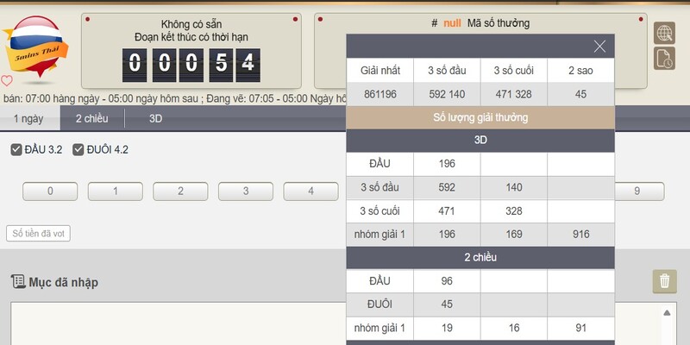Click the list icon beside Mục đã nhập
The height and width of the screenshot is (345, 690).
tap(17, 281)
